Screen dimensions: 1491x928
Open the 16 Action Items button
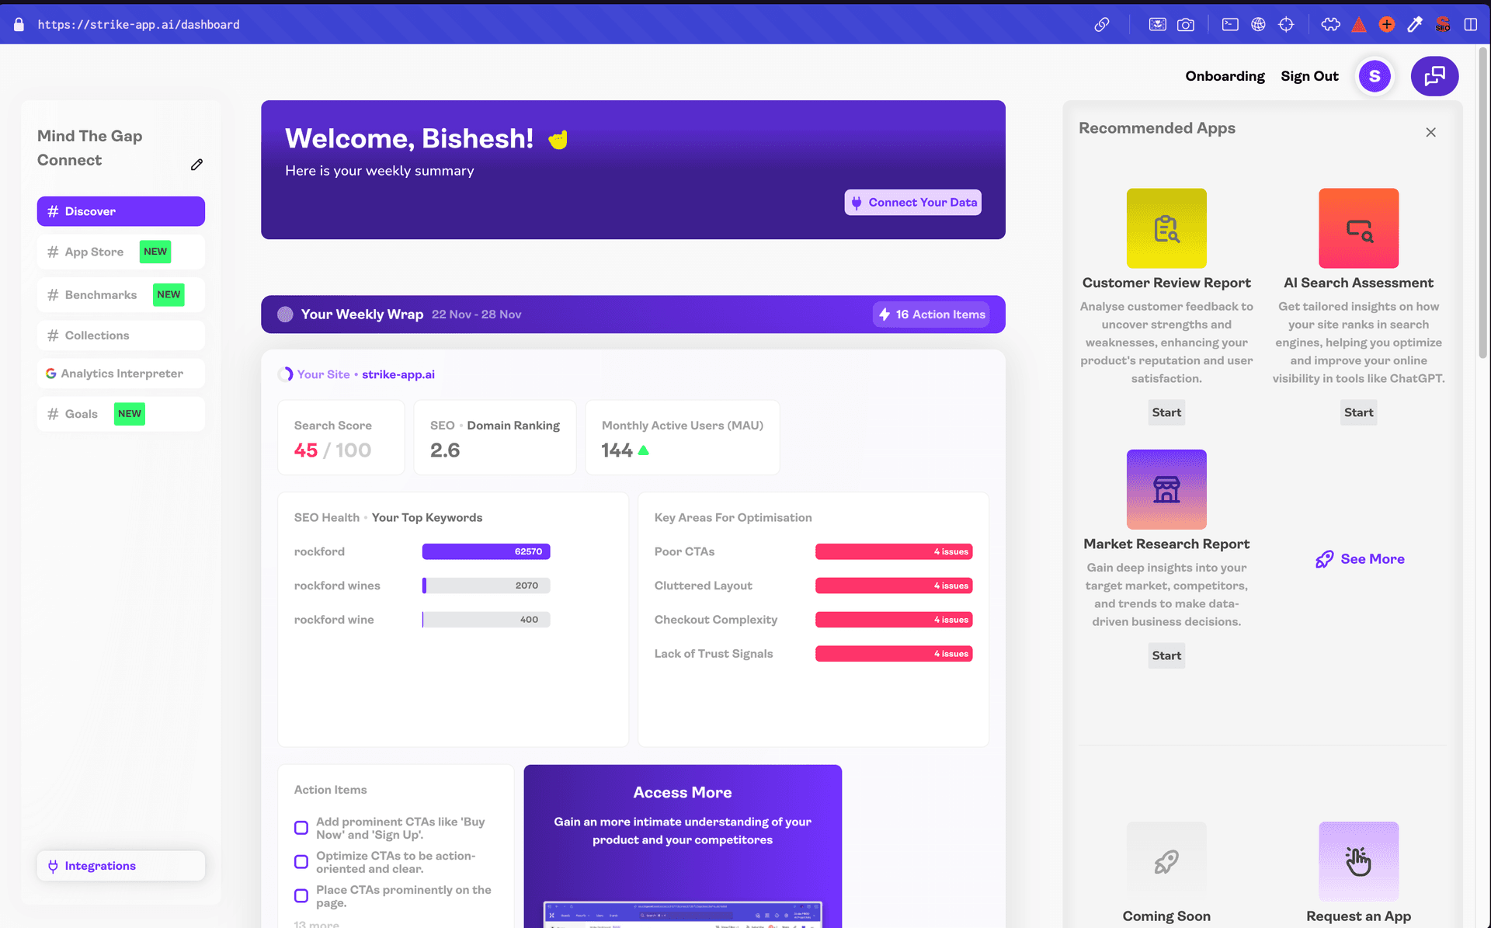[931, 315]
